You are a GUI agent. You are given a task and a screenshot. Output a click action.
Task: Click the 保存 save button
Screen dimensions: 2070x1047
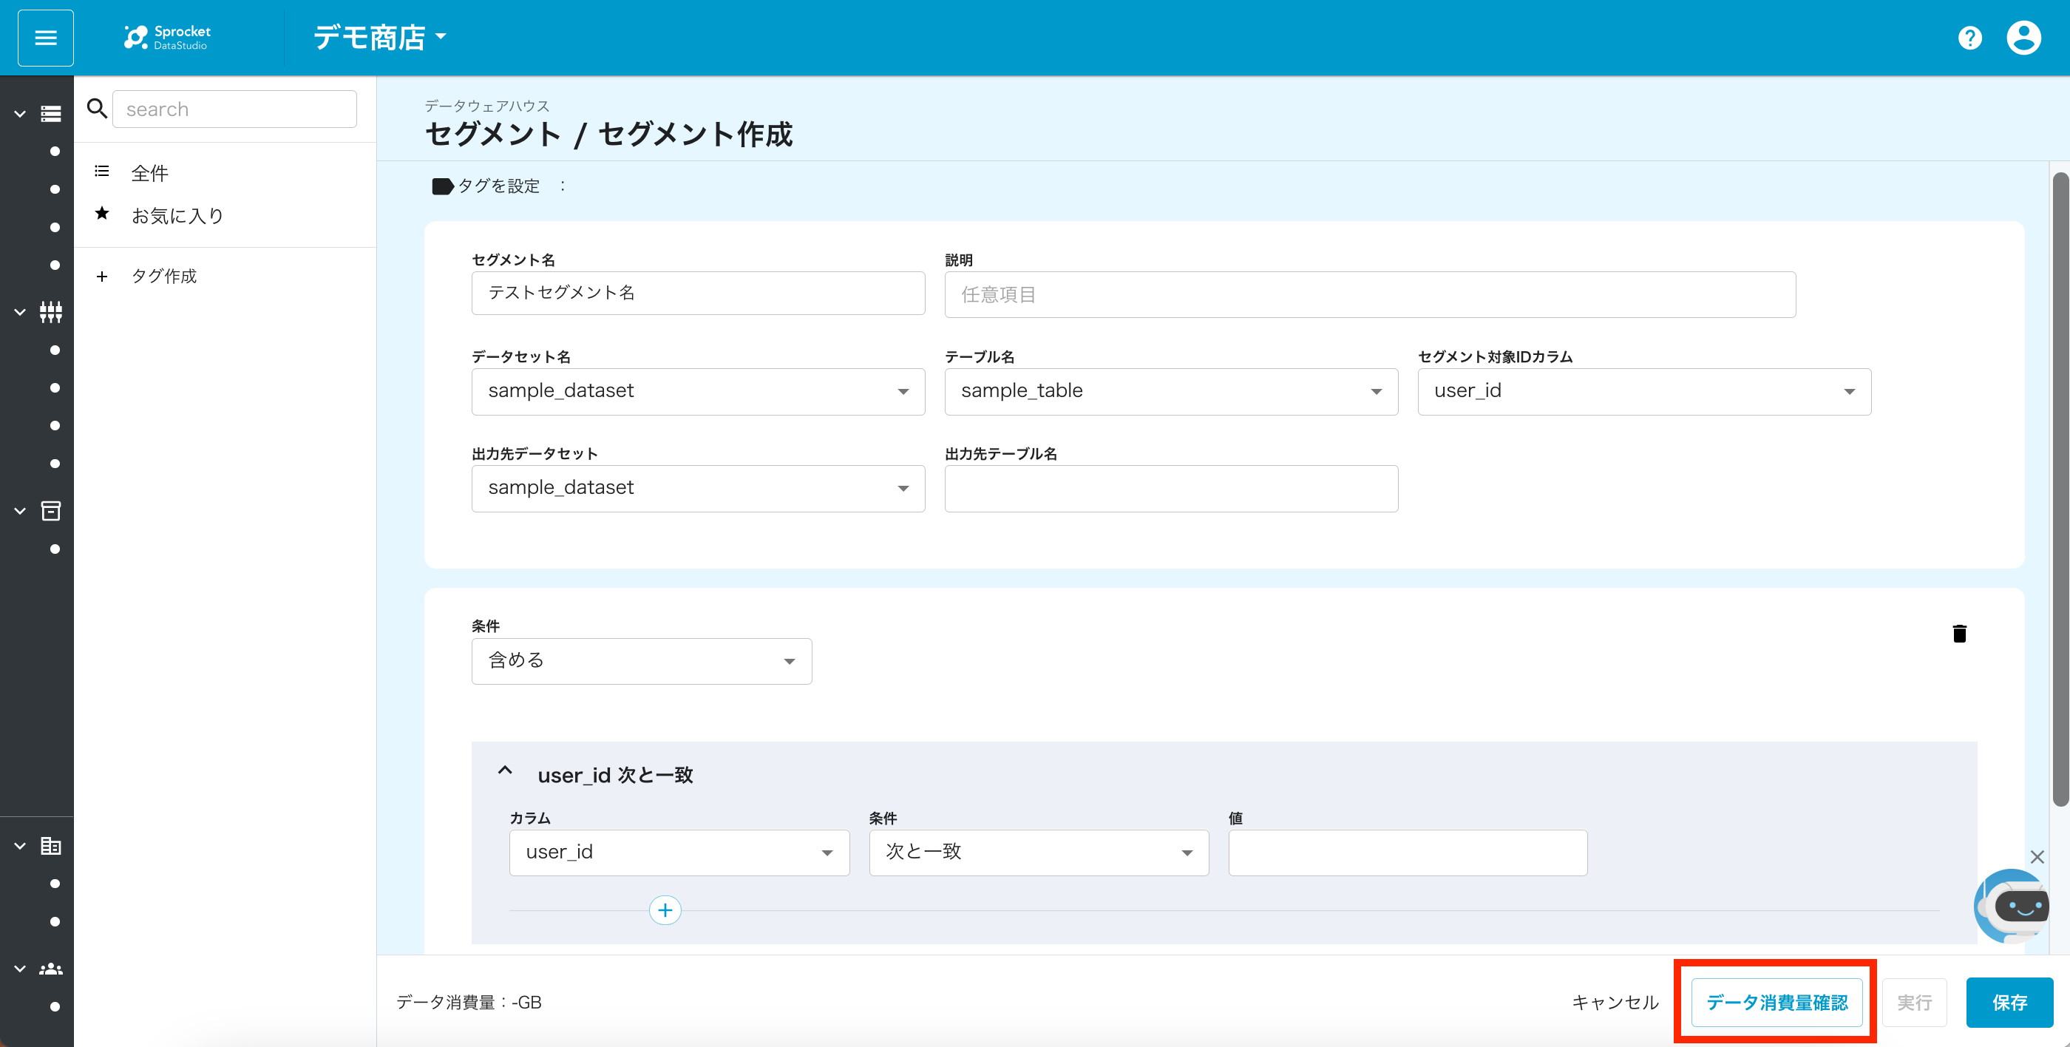2008,1002
